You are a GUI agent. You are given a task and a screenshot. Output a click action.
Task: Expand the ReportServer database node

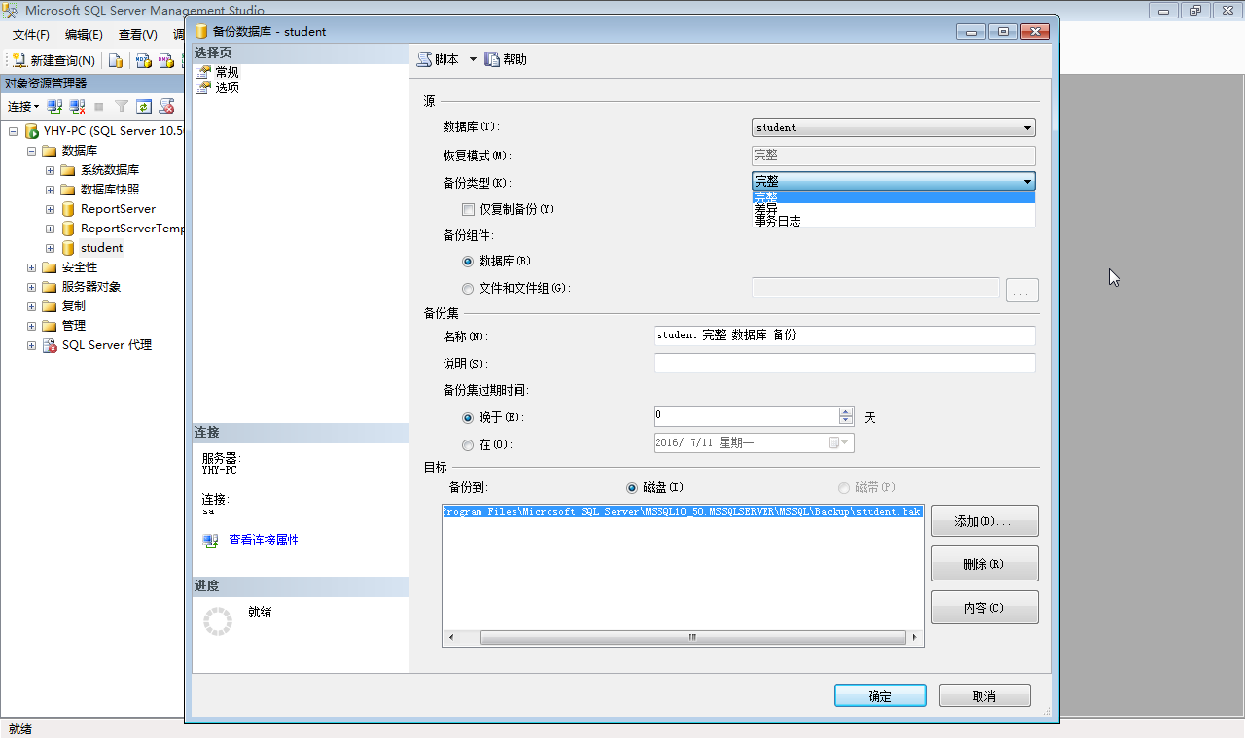coord(51,209)
